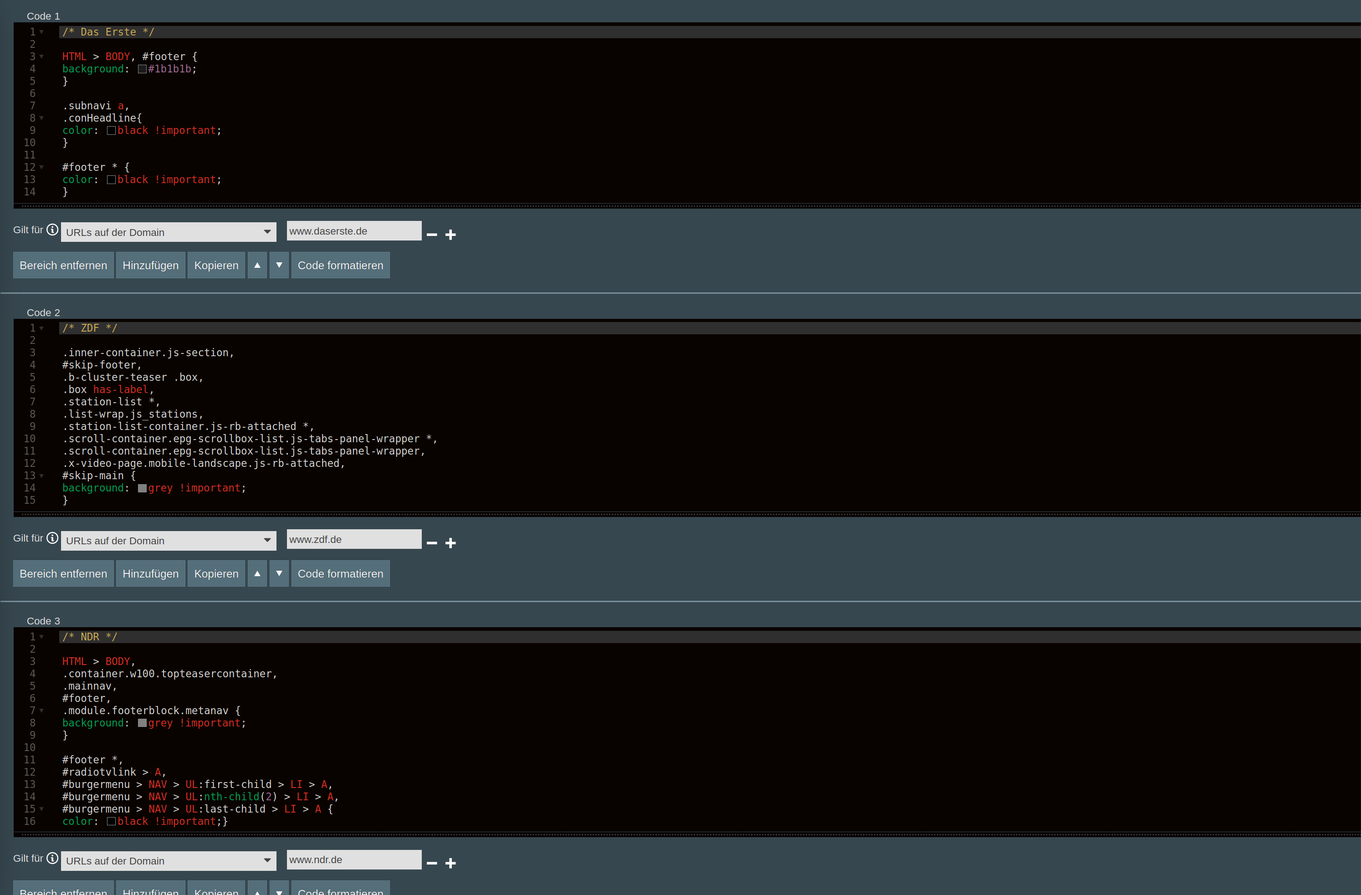Add a domain rule with plus icon for Code 1
1361x895 pixels.
coord(450,235)
